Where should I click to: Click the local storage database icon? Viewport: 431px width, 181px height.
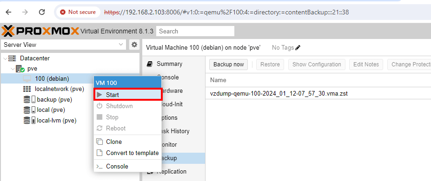27,110
